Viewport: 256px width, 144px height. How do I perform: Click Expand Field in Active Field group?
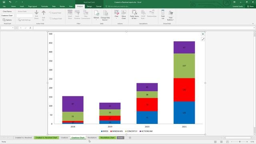tap(55, 13)
